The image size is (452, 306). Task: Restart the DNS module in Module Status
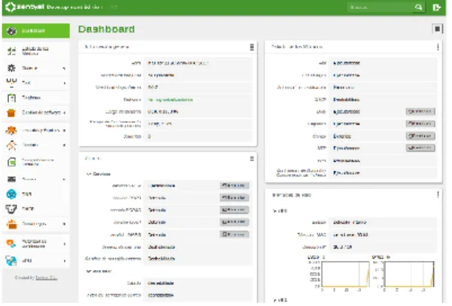pos(420,111)
